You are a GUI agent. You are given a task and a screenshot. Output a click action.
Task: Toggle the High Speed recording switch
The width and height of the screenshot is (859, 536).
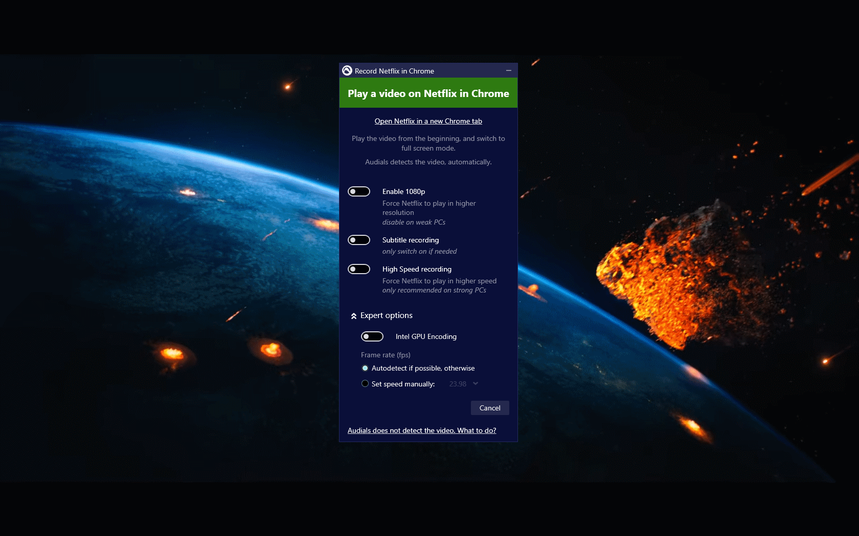(x=359, y=269)
